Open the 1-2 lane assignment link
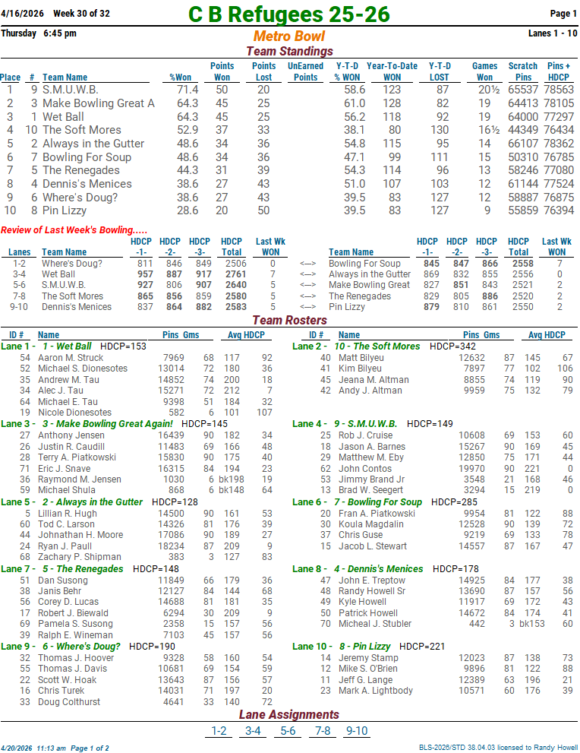The height and width of the screenshot is (753, 580). click(x=219, y=730)
